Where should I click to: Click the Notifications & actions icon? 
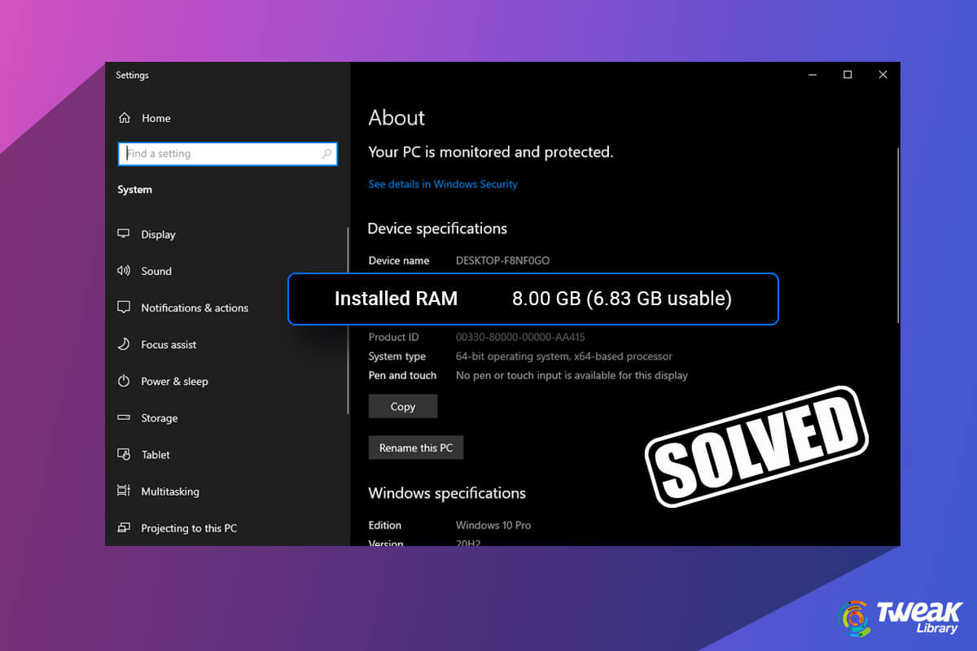pyautogui.click(x=124, y=308)
